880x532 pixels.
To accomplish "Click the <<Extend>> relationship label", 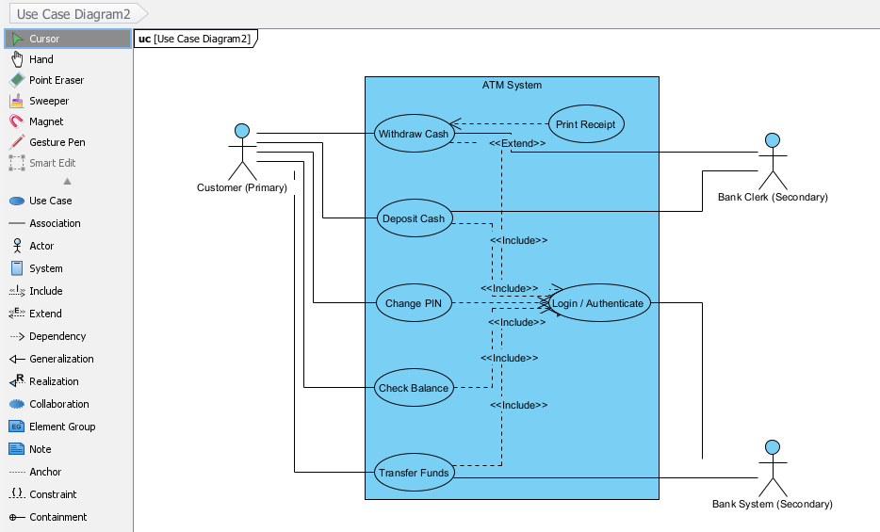I will (x=517, y=143).
